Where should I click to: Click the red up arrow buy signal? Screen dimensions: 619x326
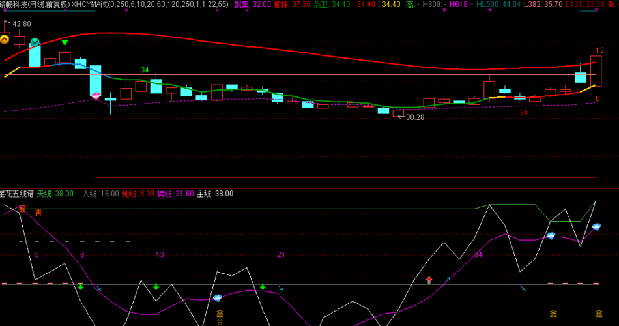pyautogui.click(x=429, y=280)
